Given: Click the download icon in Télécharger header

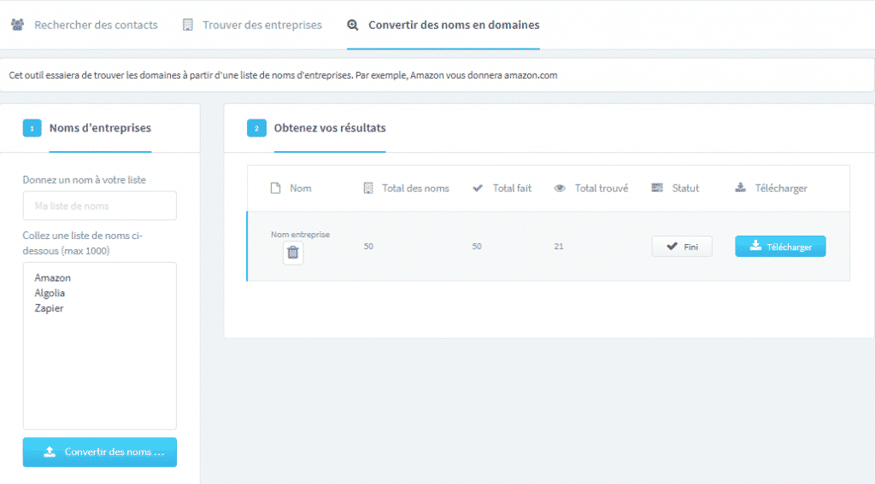Looking at the screenshot, I should (x=741, y=188).
